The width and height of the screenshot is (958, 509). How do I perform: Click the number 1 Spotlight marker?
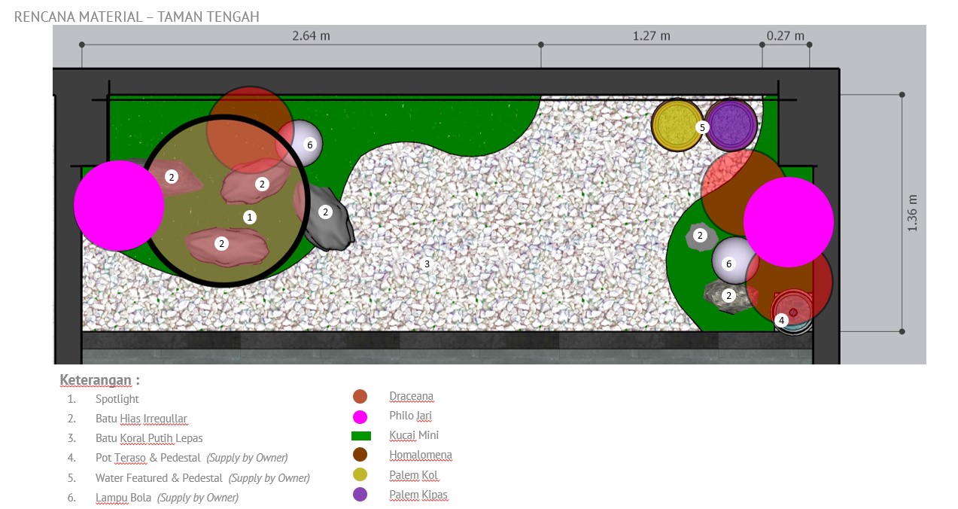tap(251, 217)
